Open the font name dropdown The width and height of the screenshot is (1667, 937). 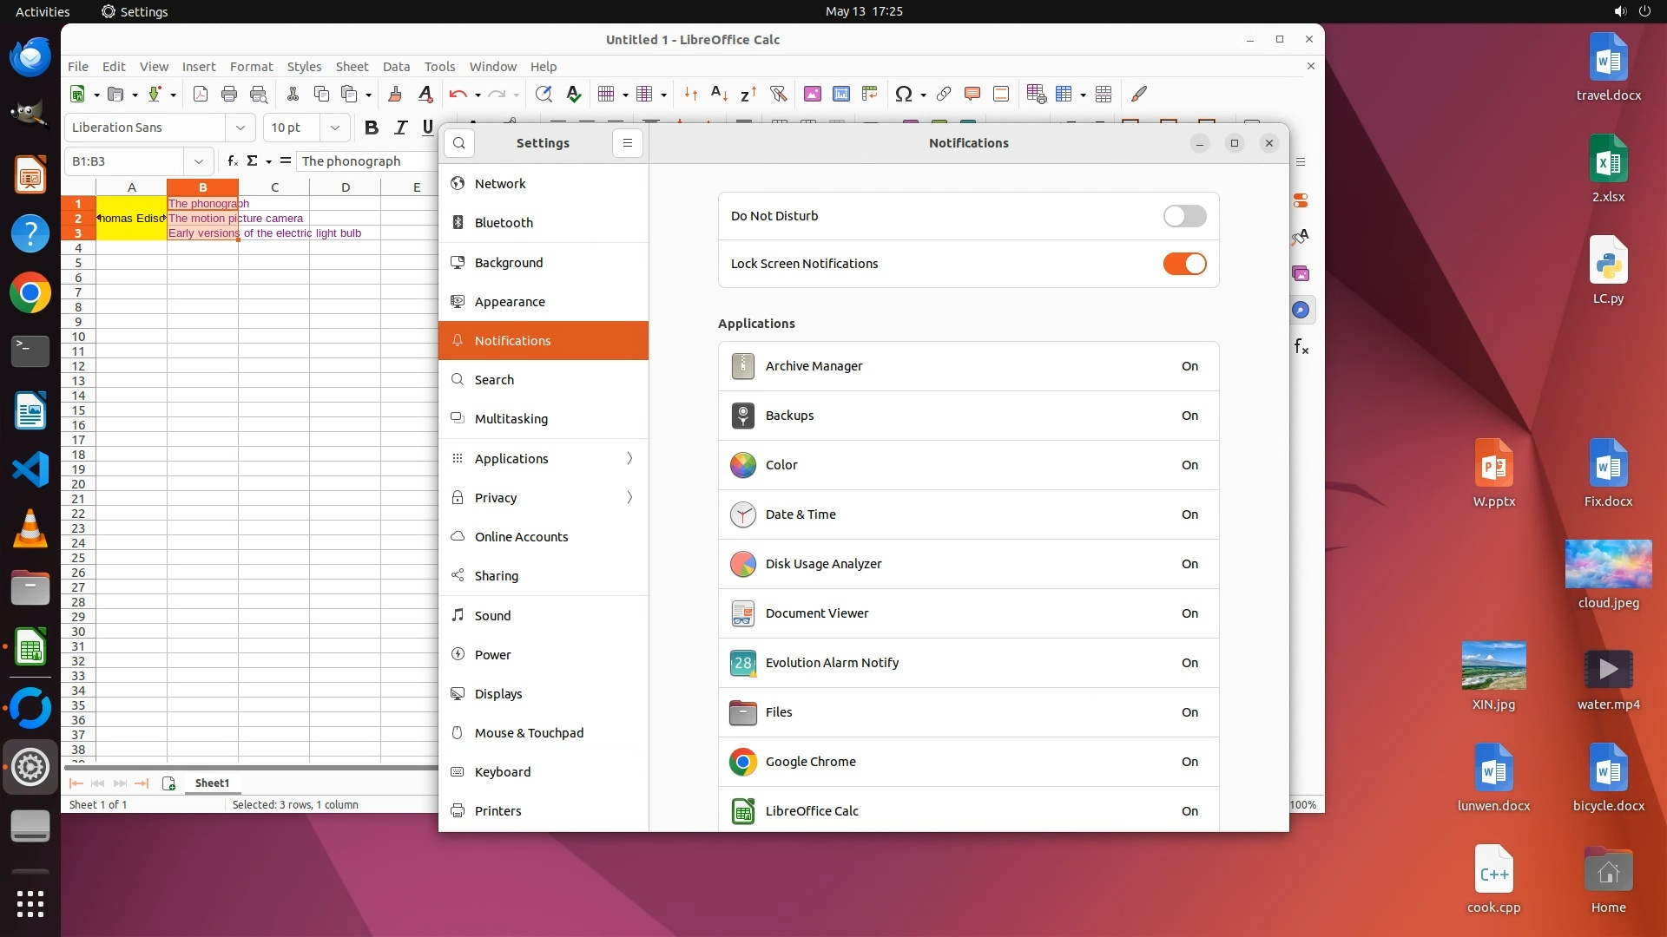(x=240, y=128)
